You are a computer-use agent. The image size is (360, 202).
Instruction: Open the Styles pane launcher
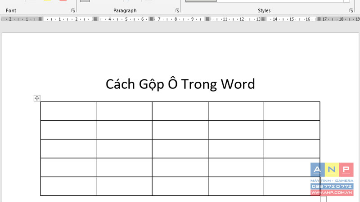pos(351,10)
